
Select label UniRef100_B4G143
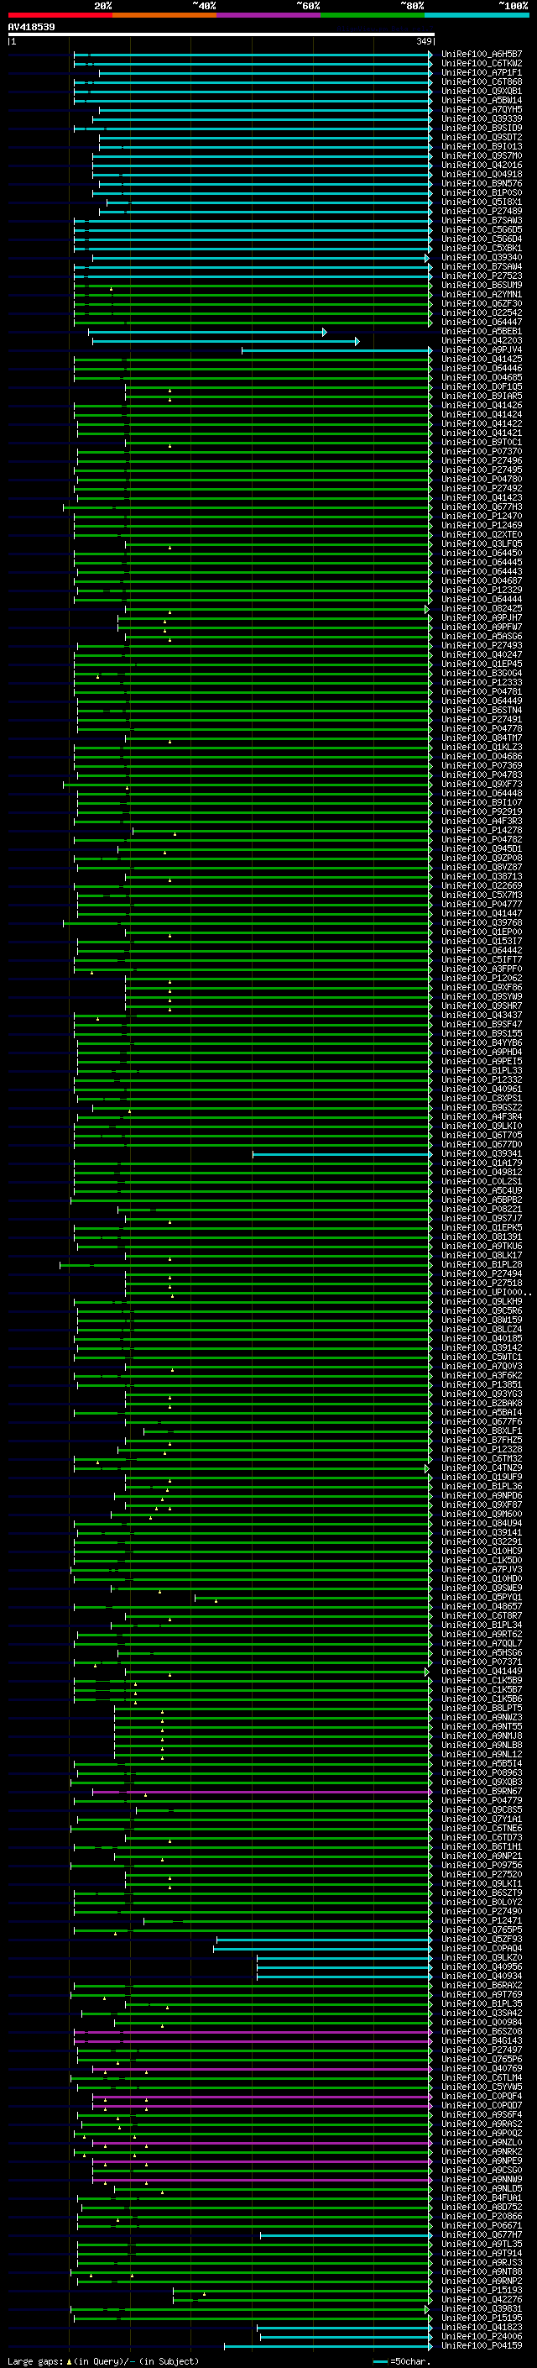[481, 2040]
